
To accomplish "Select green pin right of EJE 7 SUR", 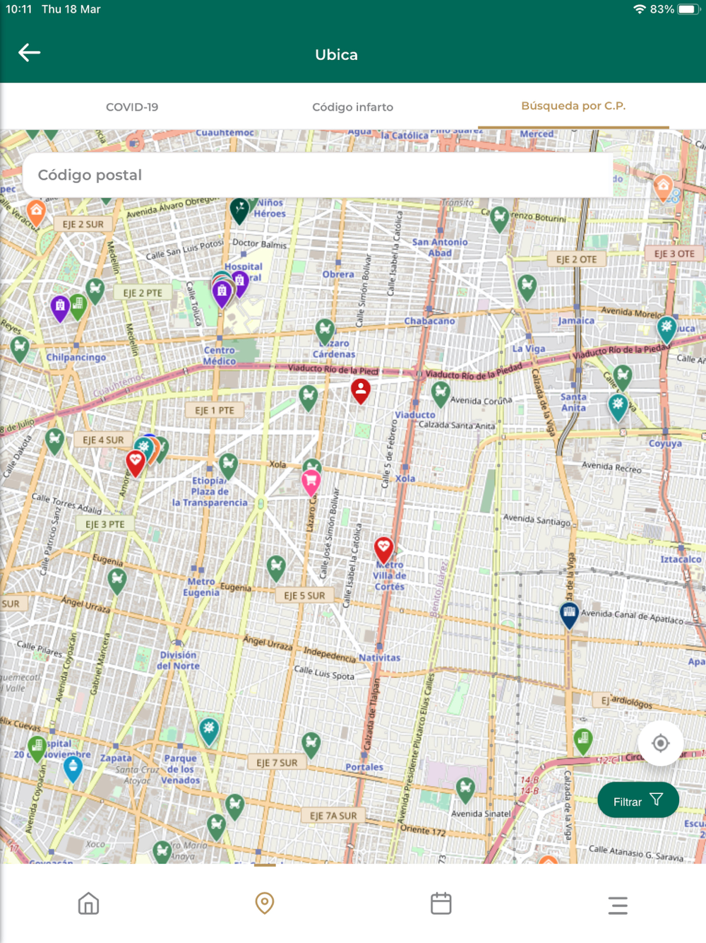I will click(311, 745).
